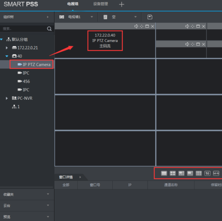The width and height of the screenshot is (222, 221).
Task: Switch to the 设备管理 tab
Action: click(100, 4)
